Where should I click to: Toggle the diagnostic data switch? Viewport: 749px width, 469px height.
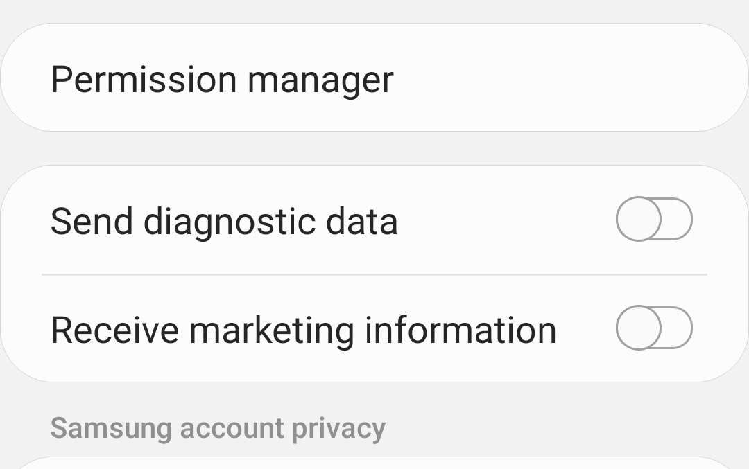pyautogui.click(x=653, y=219)
